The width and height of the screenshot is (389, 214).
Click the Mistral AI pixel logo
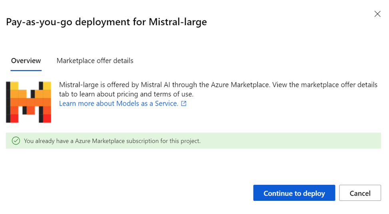[x=28, y=102]
